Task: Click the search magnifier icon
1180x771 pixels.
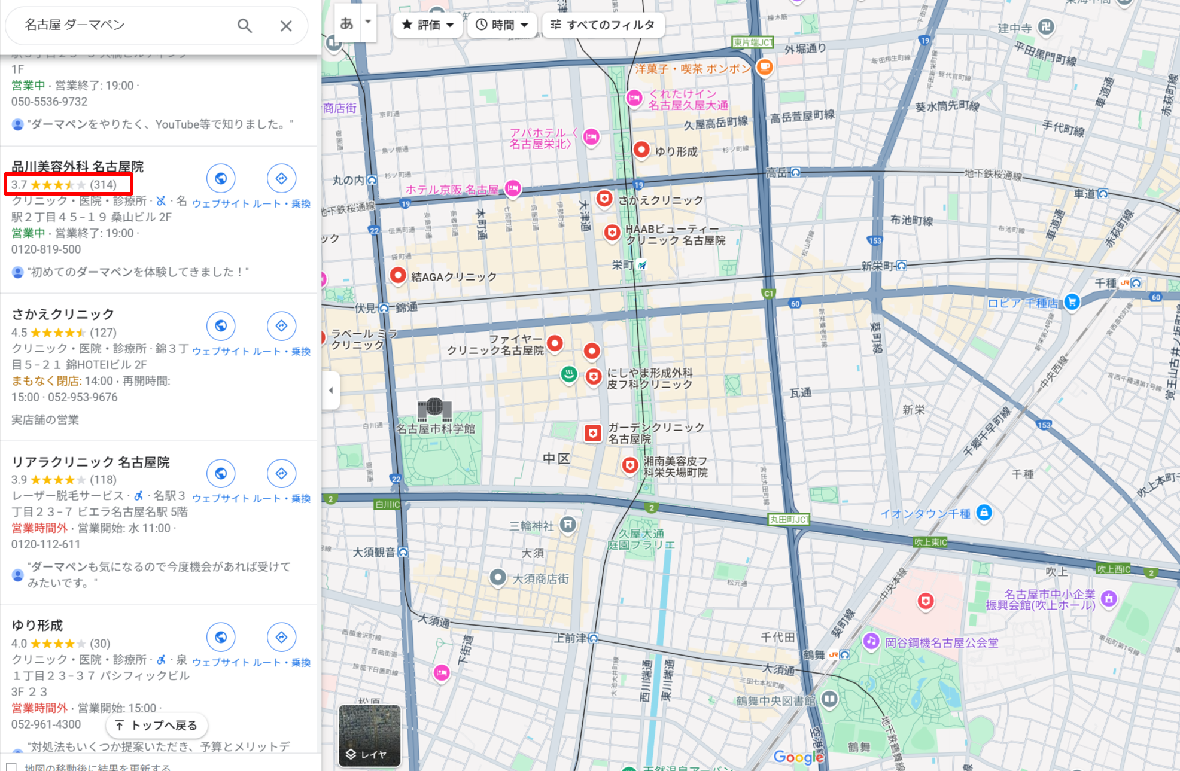Action: [x=244, y=26]
